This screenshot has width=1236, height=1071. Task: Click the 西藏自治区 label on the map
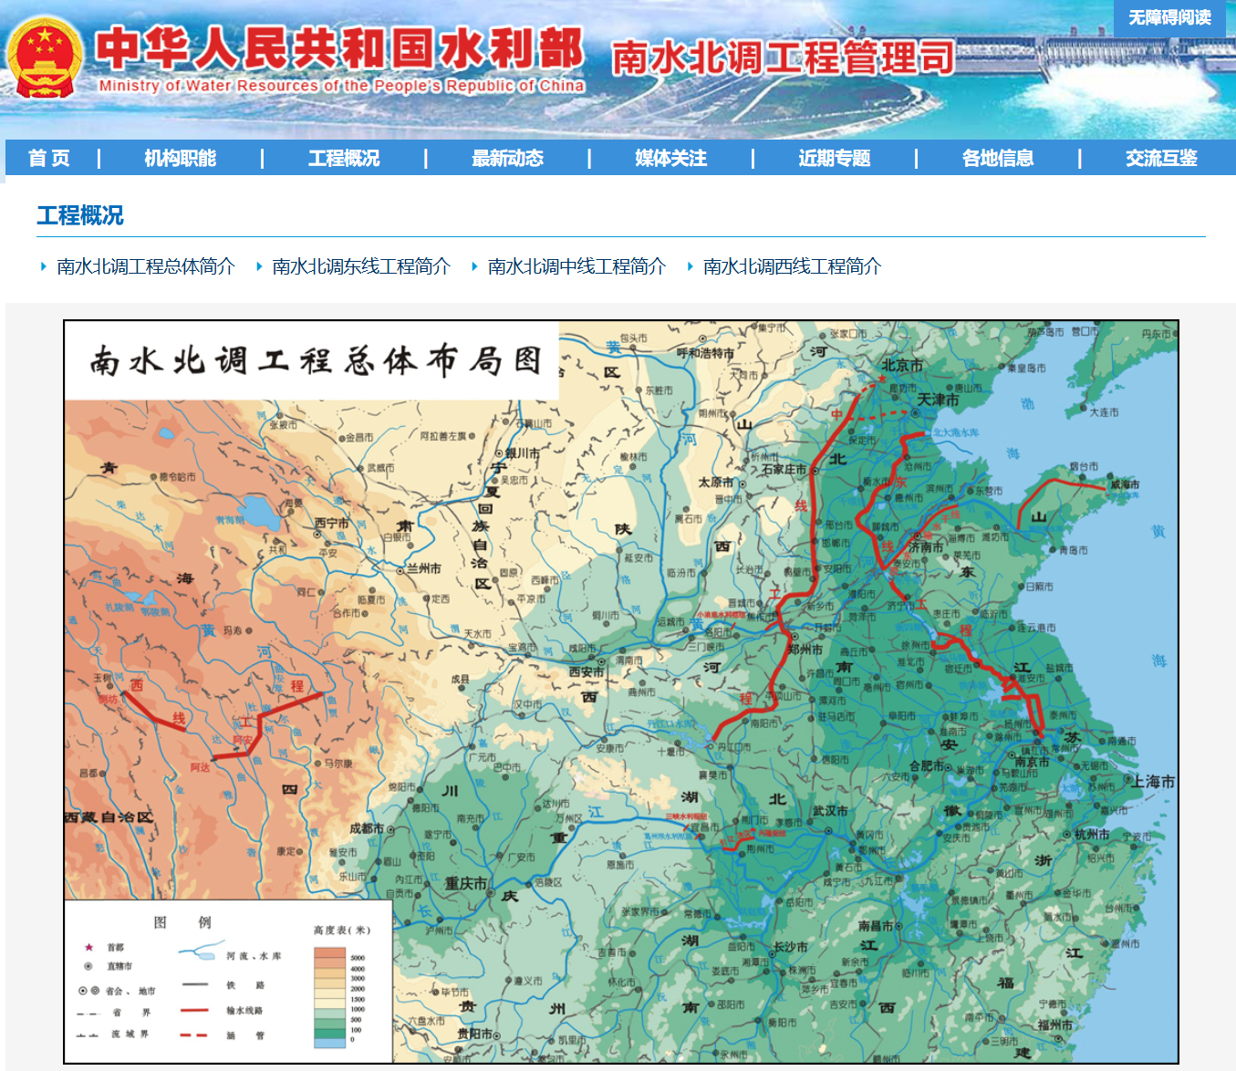109,817
